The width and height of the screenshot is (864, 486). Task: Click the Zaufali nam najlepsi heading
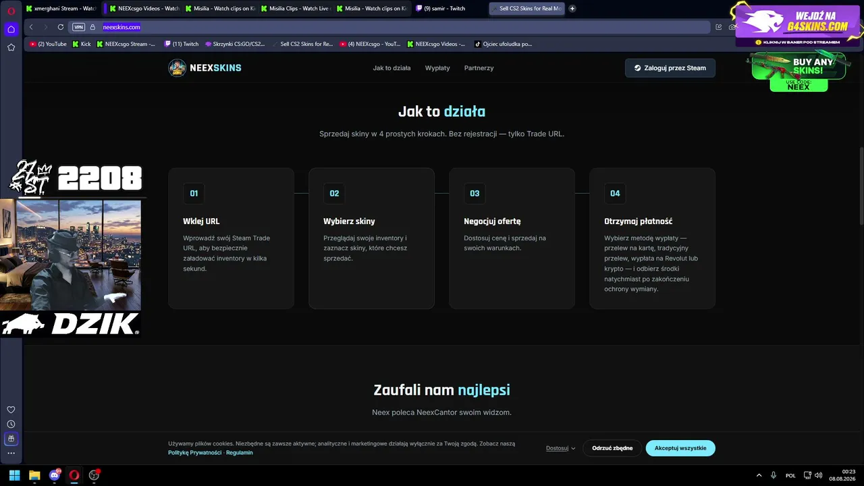click(x=441, y=390)
